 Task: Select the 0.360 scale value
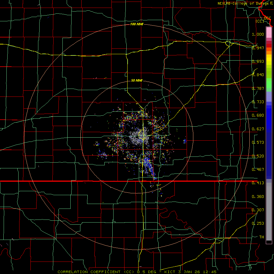click(258, 197)
